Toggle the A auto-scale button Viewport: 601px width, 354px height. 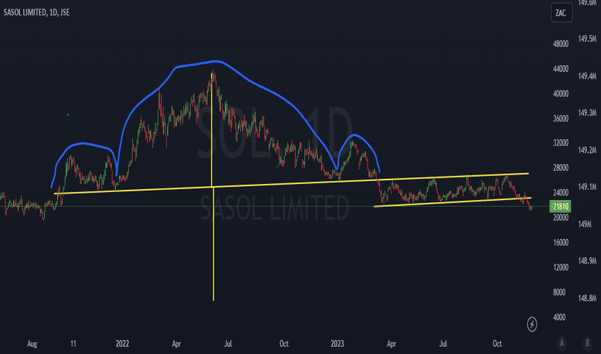(x=562, y=343)
